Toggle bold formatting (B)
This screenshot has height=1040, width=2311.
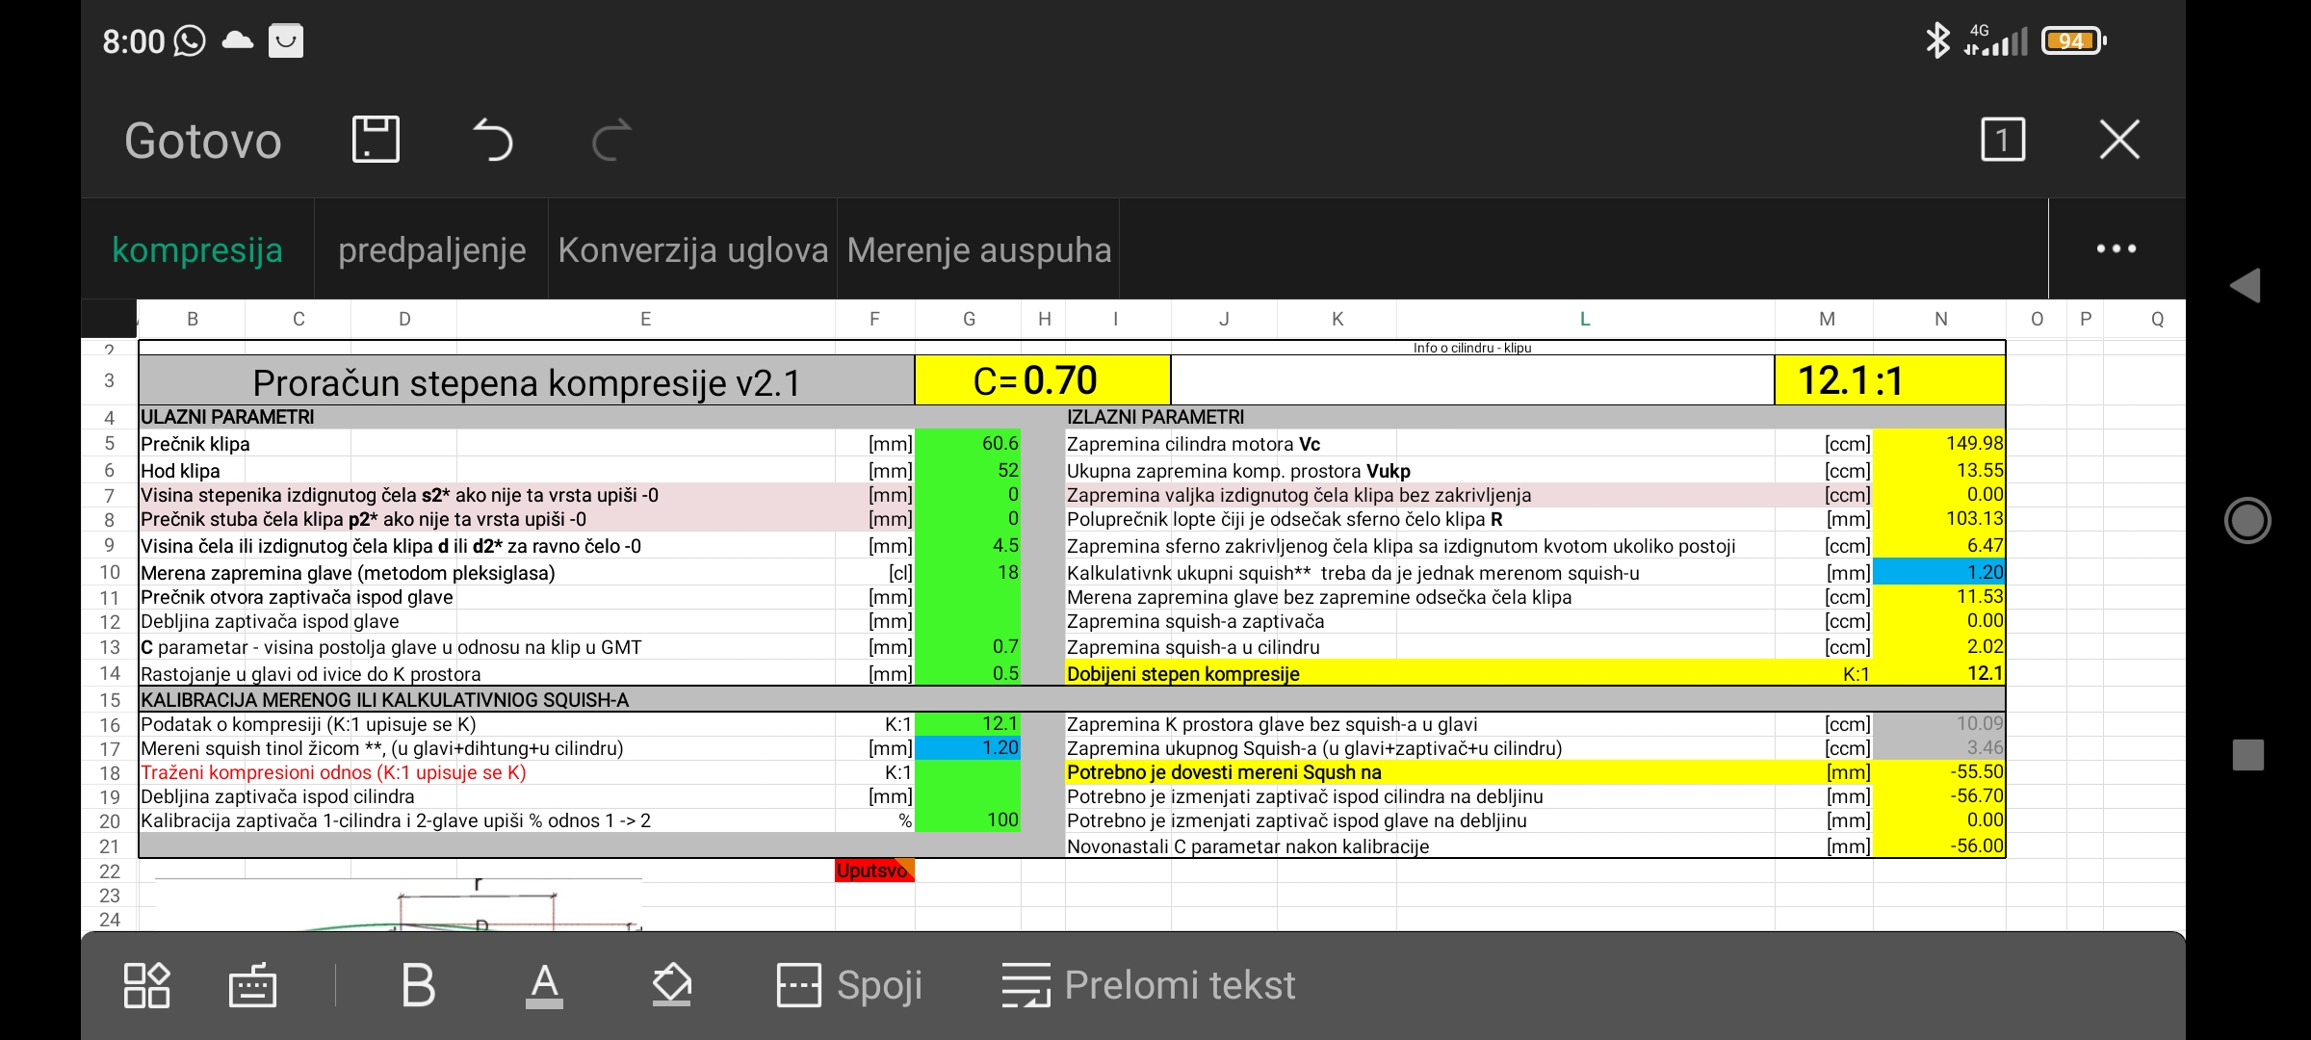418,985
